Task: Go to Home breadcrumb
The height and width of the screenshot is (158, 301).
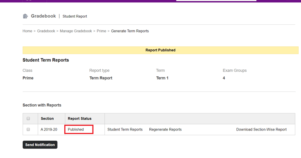Action: pyautogui.click(x=27, y=31)
